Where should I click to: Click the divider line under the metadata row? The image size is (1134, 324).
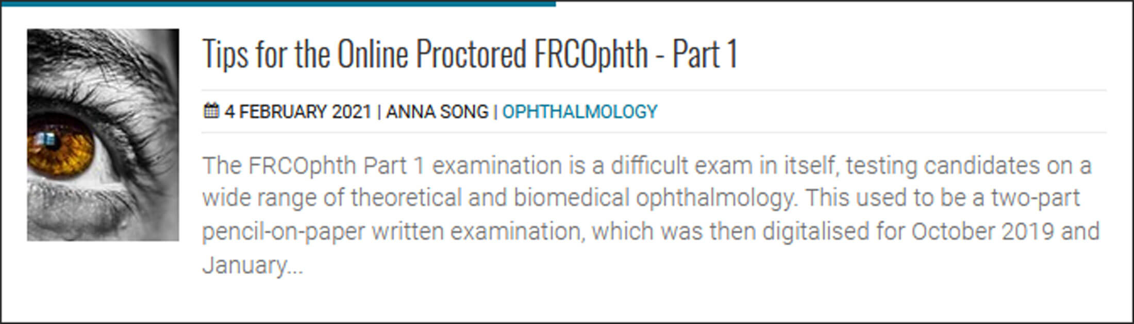point(654,133)
